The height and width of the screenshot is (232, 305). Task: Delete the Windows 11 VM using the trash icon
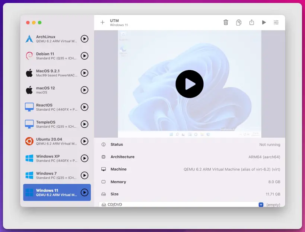point(226,22)
